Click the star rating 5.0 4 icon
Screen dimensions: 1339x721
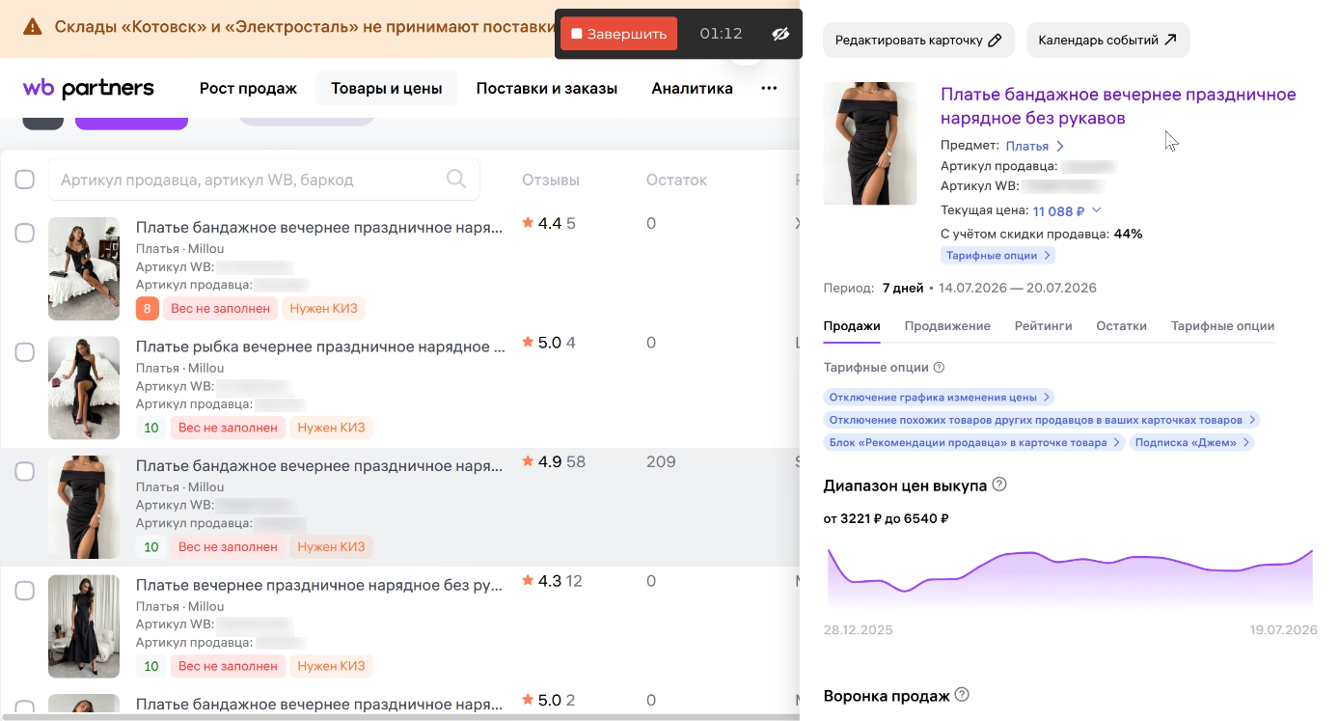click(528, 343)
